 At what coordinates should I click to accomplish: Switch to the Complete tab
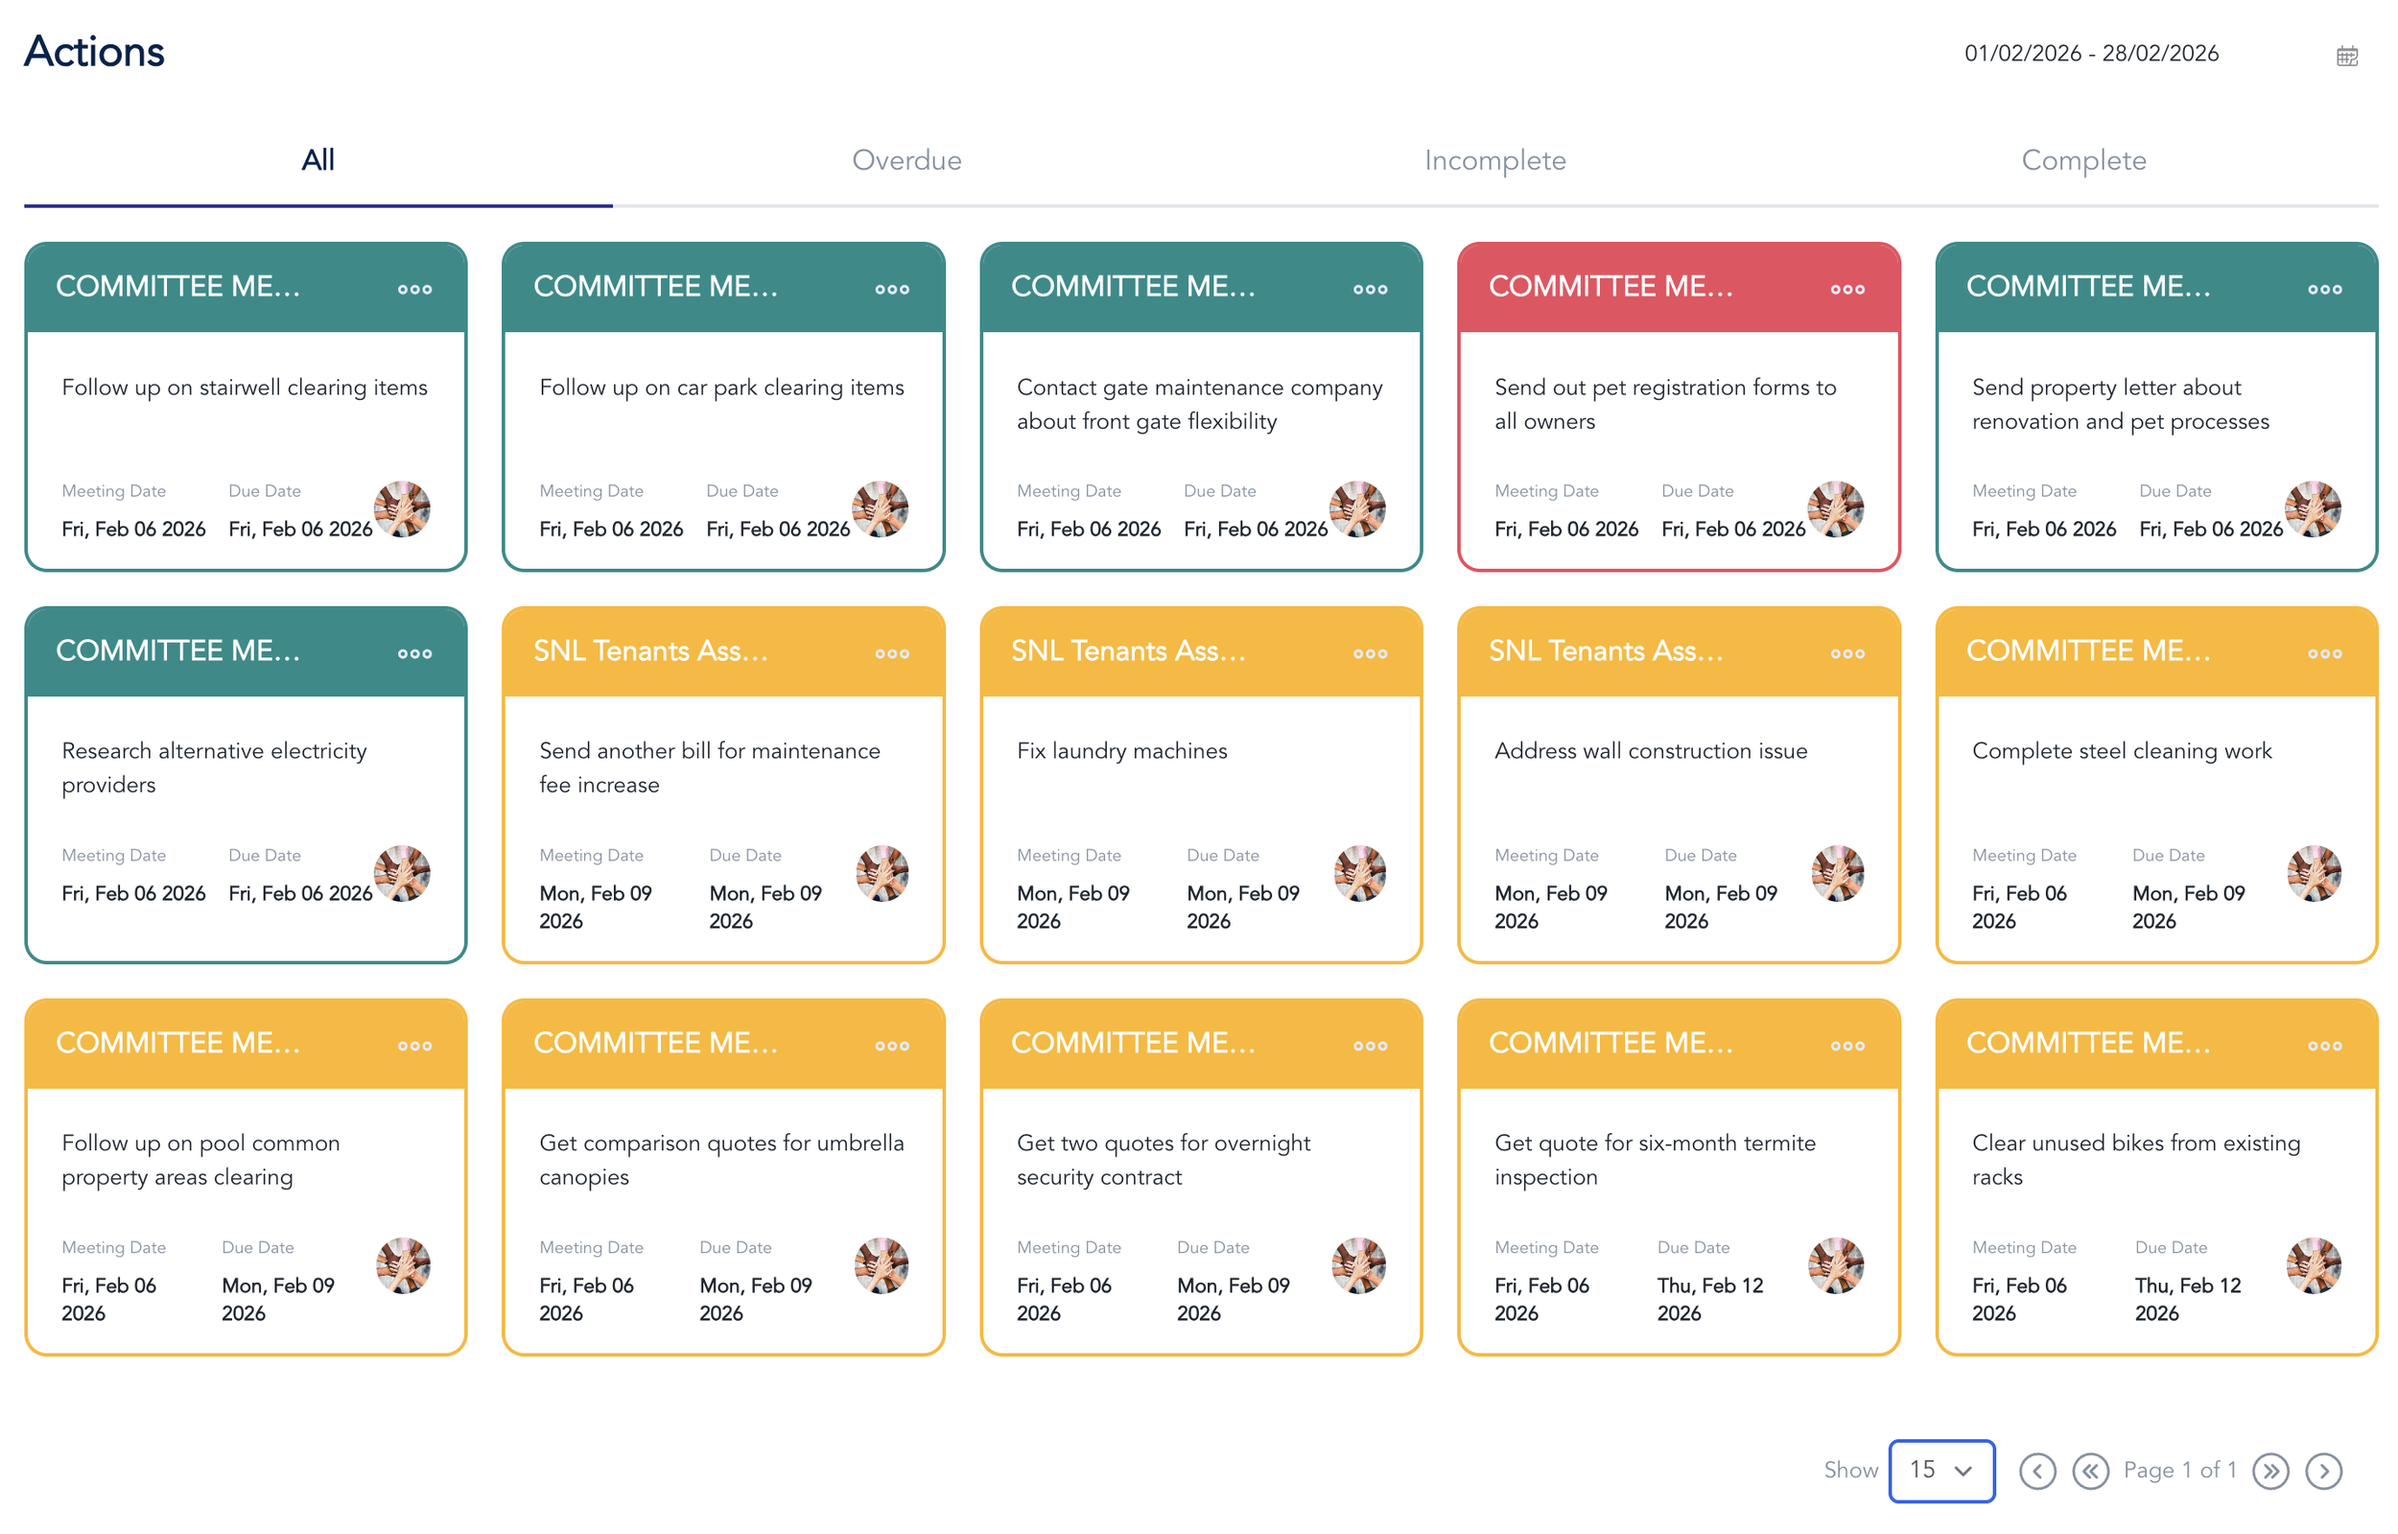tap(2082, 160)
